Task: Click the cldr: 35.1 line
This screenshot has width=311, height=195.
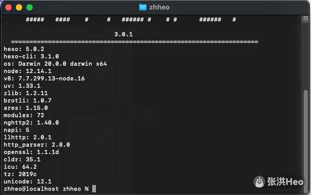Action: pos(22,159)
